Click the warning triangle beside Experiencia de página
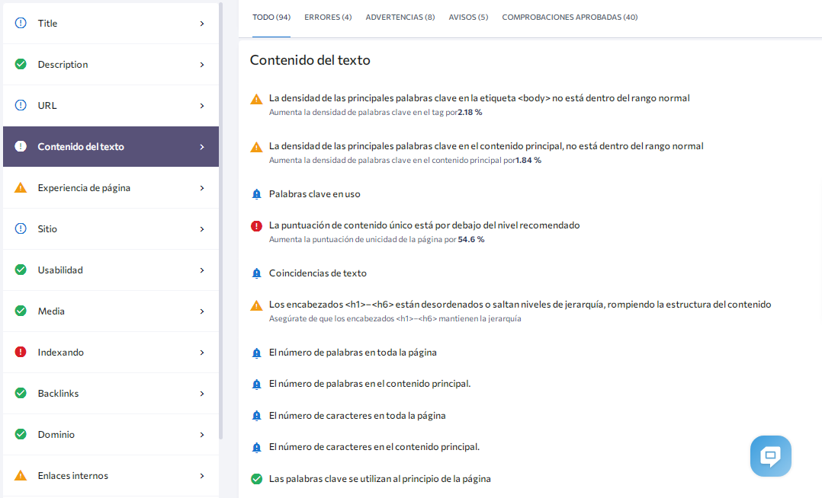The width and height of the screenshot is (822, 498). [21, 187]
